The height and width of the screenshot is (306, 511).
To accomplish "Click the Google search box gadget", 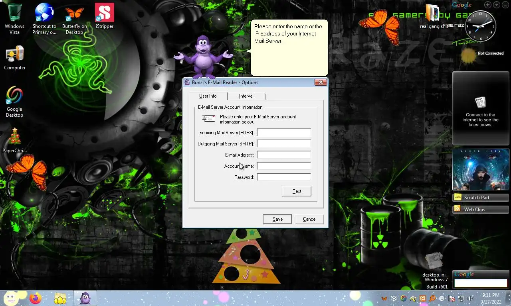I will click(481, 283).
